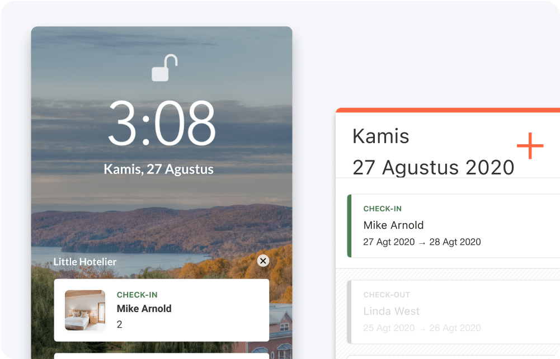This screenshot has width=560, height=359.
Task: Click Mike Arnold name in notification card
Action: pyautogui.click(x=144, y=309)
